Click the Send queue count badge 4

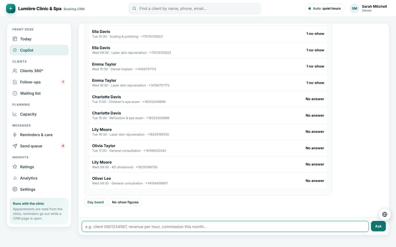63,146
